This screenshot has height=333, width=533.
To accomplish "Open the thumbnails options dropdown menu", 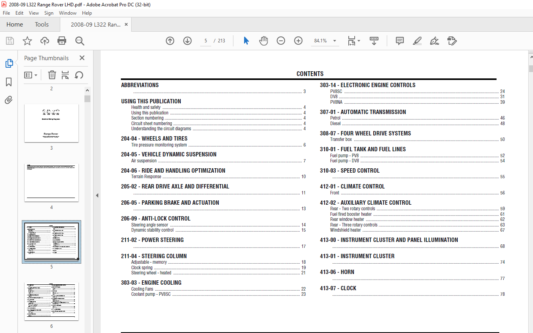I will coord(31,75).
